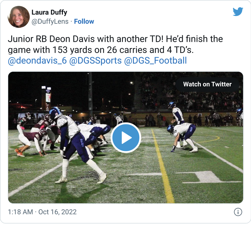
Task: Click the Twitter bird logo
Action: click(x=238, y=12)
